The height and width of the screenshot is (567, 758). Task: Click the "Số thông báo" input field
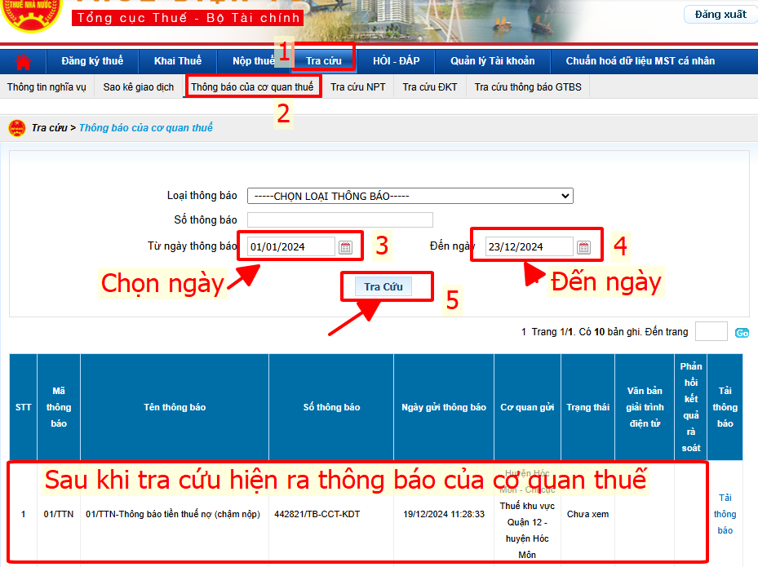tap(339, 219)
